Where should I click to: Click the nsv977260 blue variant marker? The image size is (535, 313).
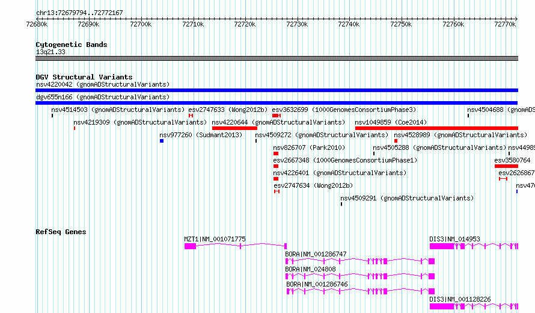162,141
